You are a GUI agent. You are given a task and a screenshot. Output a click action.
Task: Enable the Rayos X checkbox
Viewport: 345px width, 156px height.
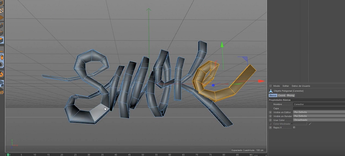coord(294,127)
